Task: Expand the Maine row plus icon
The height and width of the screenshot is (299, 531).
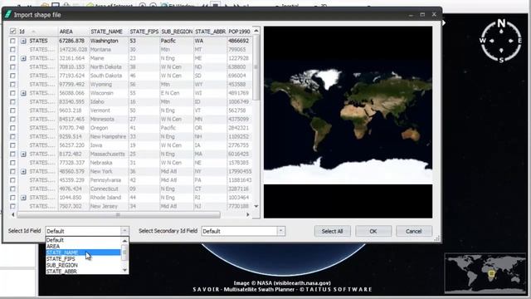Action: click(23, 58)
